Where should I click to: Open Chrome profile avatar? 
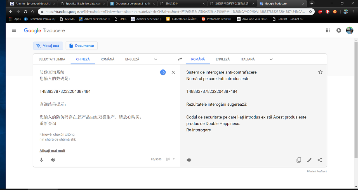pos(346,12)
